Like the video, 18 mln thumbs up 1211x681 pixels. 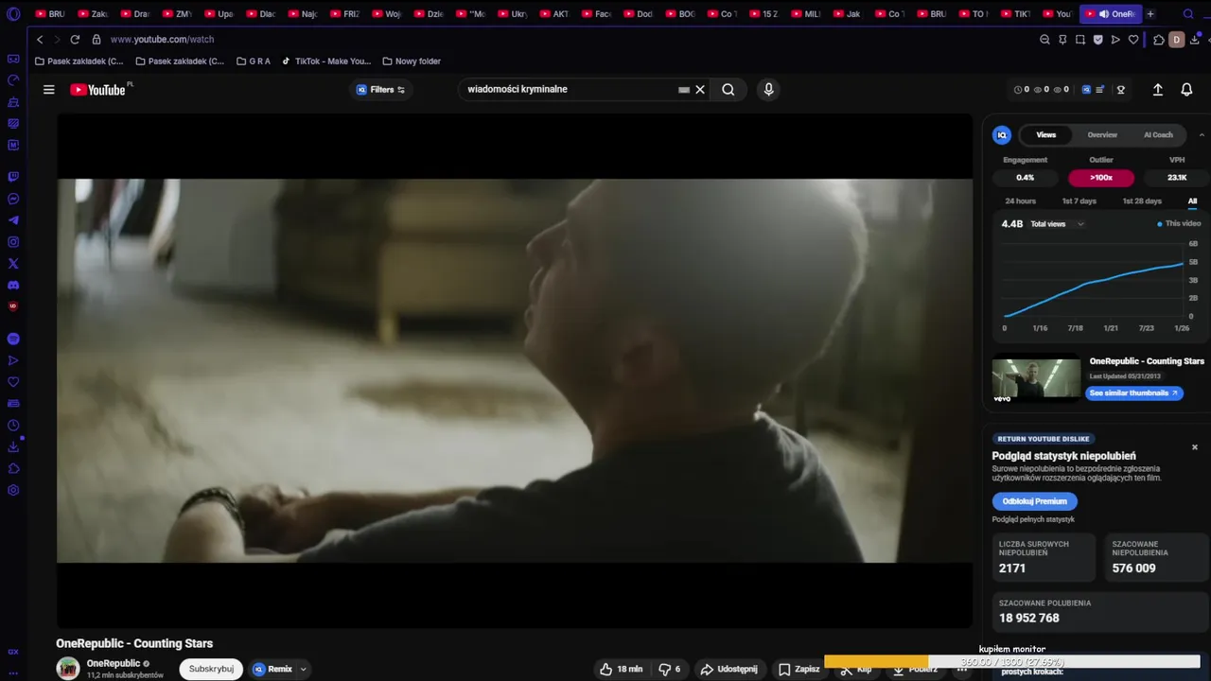(621, 669)
